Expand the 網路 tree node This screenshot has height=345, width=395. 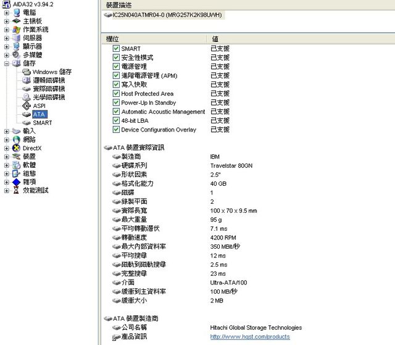click(x=7, y=139)
